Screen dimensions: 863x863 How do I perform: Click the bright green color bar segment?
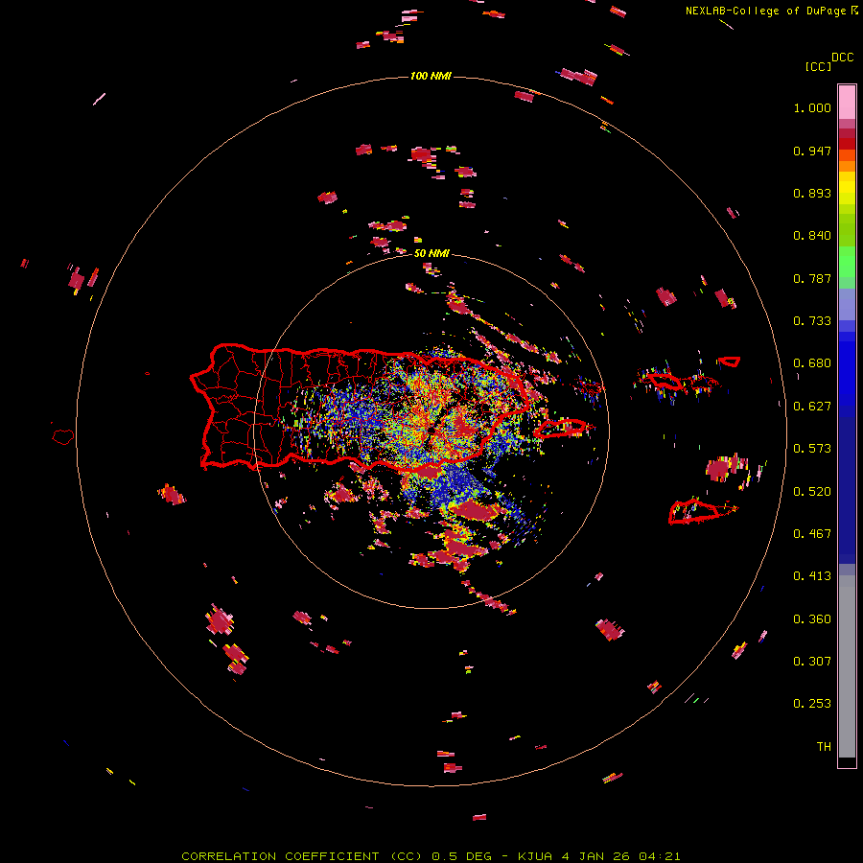[x=847, y=262]
